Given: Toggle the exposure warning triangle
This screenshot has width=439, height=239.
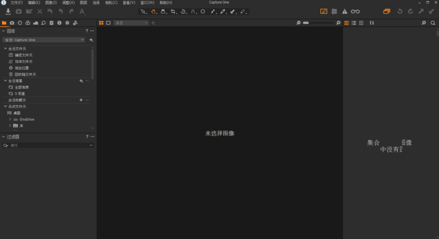Looking at the screenshot, I should (x=345, y=11).
